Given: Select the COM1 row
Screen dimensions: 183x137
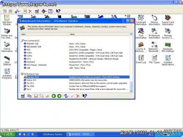Looking at the screenshot, I should pyautogui.click(x=75, y=53).
